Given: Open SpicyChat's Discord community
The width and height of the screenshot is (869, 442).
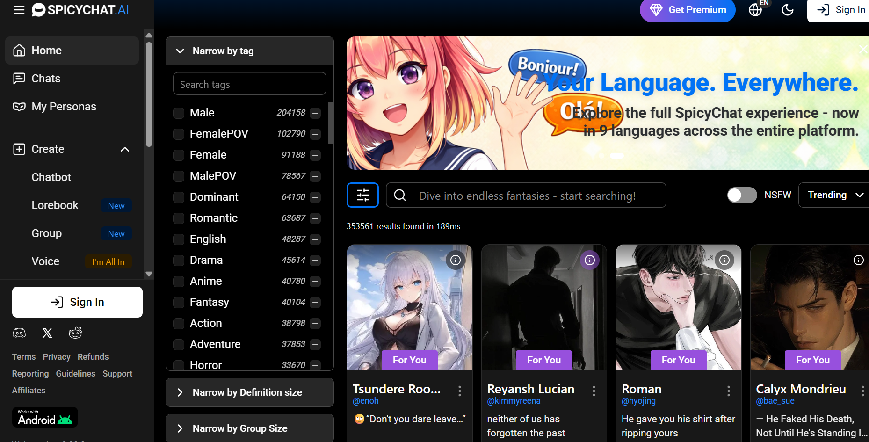Looking at the screenshot, I should [19, 333].
